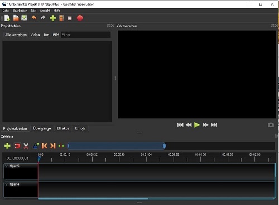
Task: Click the timeline zoom slider handle
Action: 165,146
